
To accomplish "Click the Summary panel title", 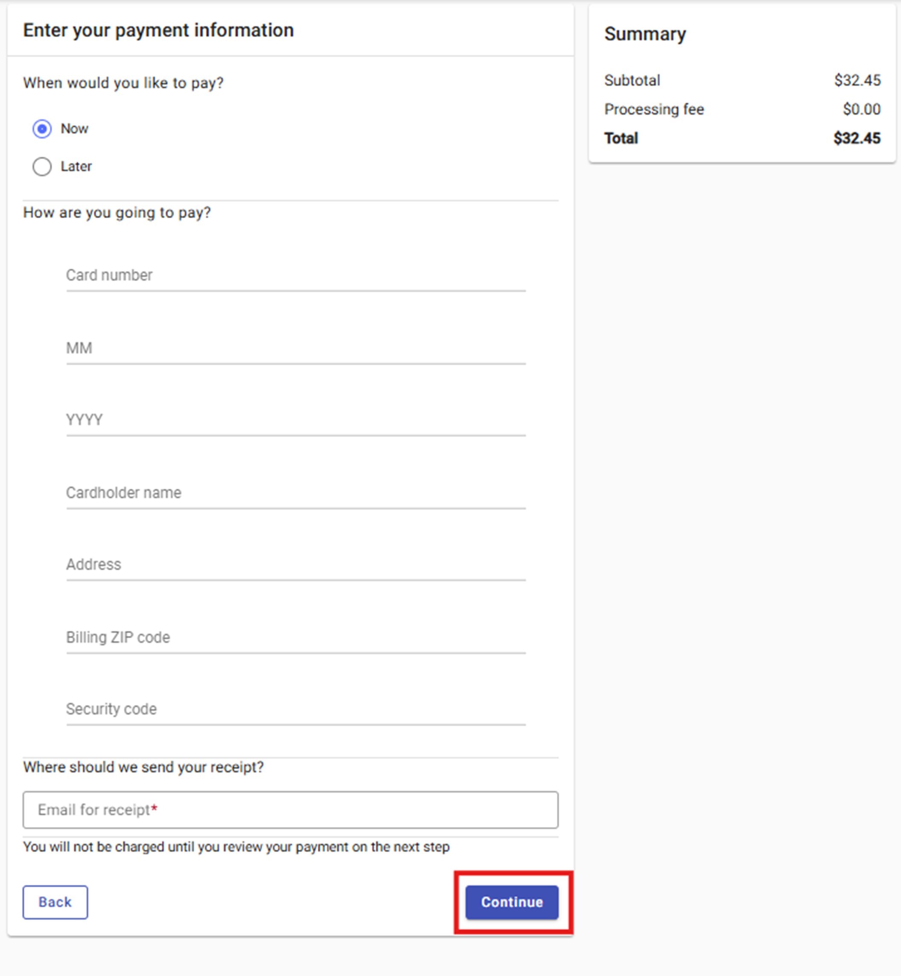I will pos(644,34).
